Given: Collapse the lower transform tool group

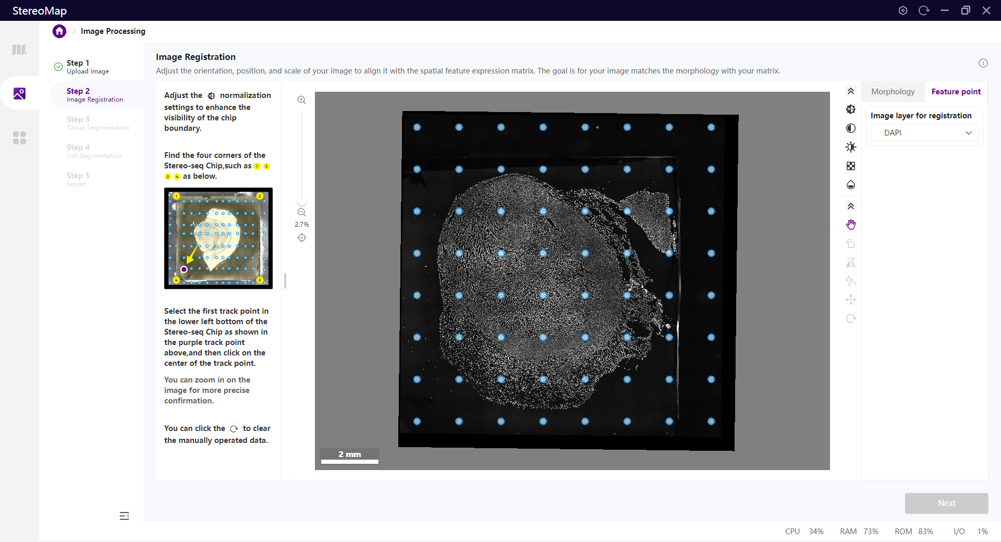Looking at the screenshot, I should pos(851,206).
